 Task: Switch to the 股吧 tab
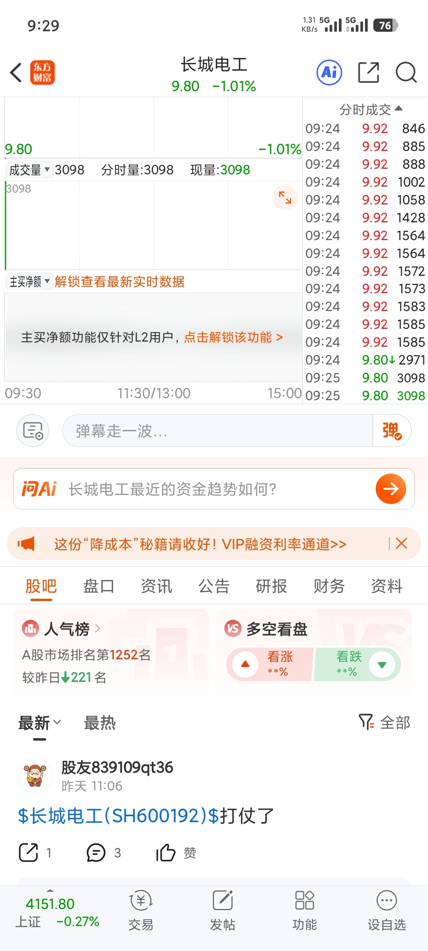(41, 586)
